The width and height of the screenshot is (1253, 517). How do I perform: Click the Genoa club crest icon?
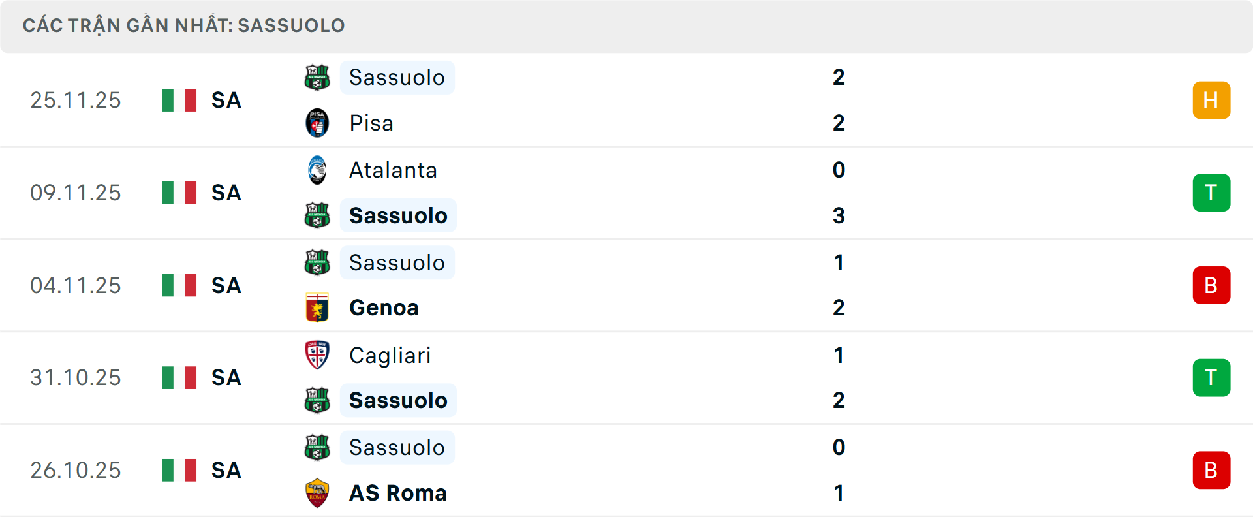click(x=317, y=307)
